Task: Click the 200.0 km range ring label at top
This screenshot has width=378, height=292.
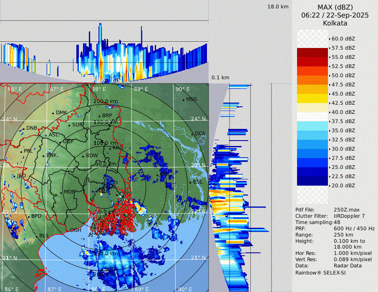Action: (x=105, y=101)
